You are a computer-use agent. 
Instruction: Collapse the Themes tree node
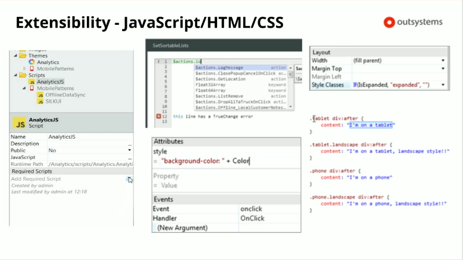(16, 55)
